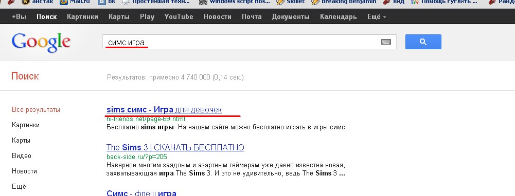The image size is (515, 196).
Task: Open the 'Простейшая техн...' bookmark
Action: tap(155, 2)
